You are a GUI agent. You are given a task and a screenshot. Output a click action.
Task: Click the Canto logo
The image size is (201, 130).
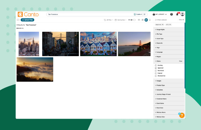[x=28, y=14]
